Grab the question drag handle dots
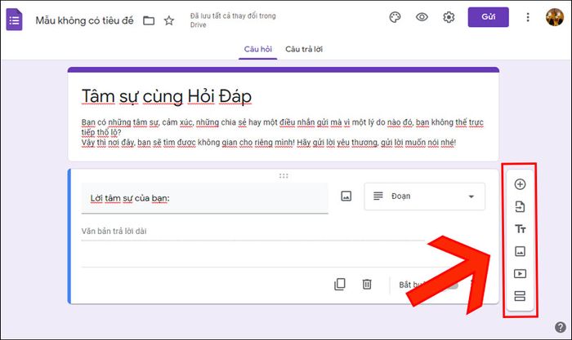572x340 pixels. (x=284, y=176)
